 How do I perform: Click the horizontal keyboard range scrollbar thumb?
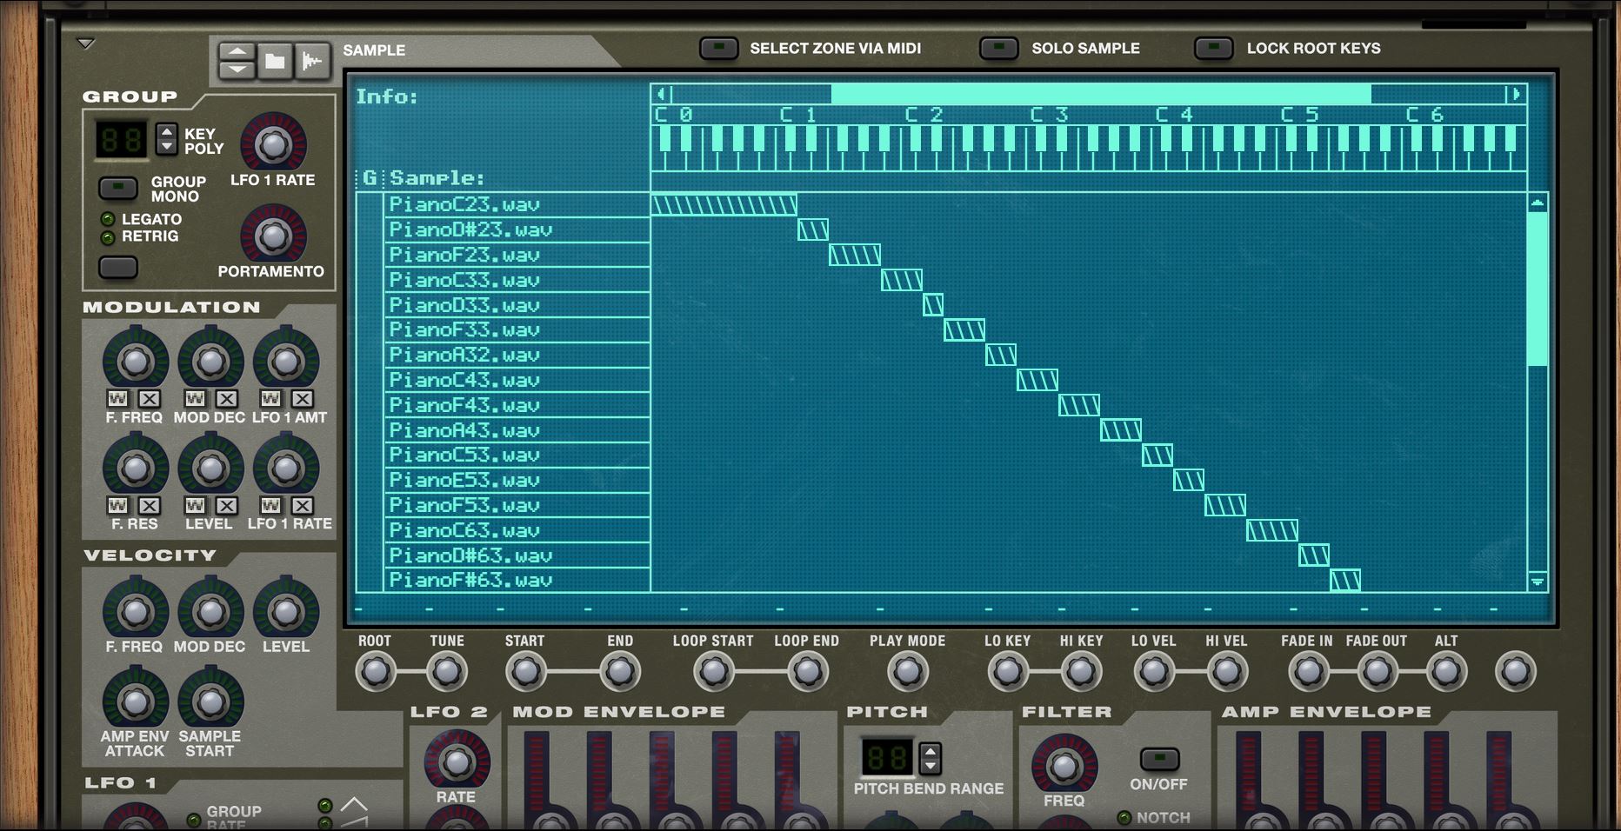1101,94
